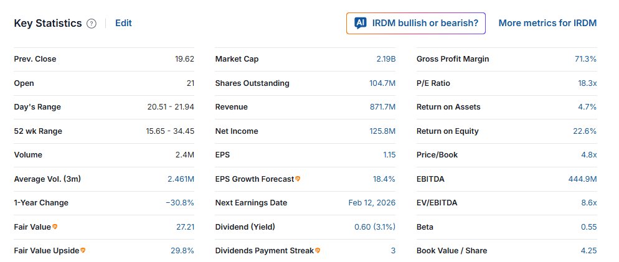Click the Next Earnings Date Feb 12, 2026
The height and width of the screenshot is (262, 619).
[372, 203]
